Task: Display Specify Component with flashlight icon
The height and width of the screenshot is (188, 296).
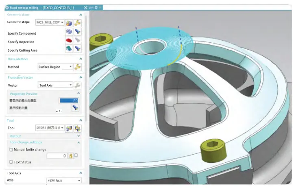Action: (77, 32)
